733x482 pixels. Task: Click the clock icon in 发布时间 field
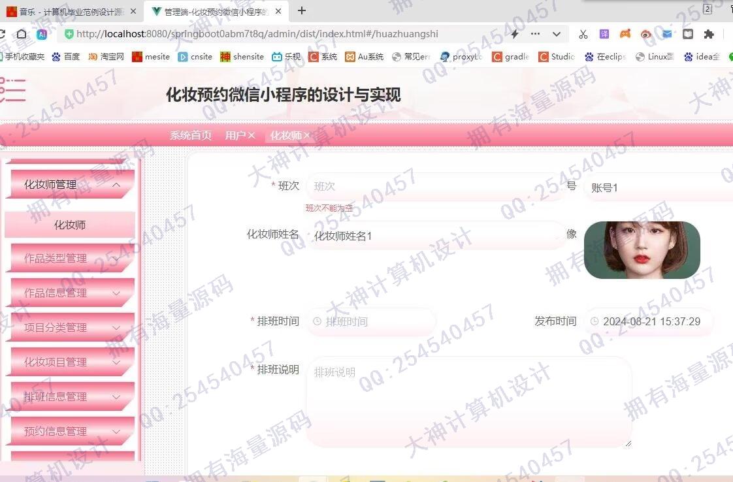tap(594, 321)
